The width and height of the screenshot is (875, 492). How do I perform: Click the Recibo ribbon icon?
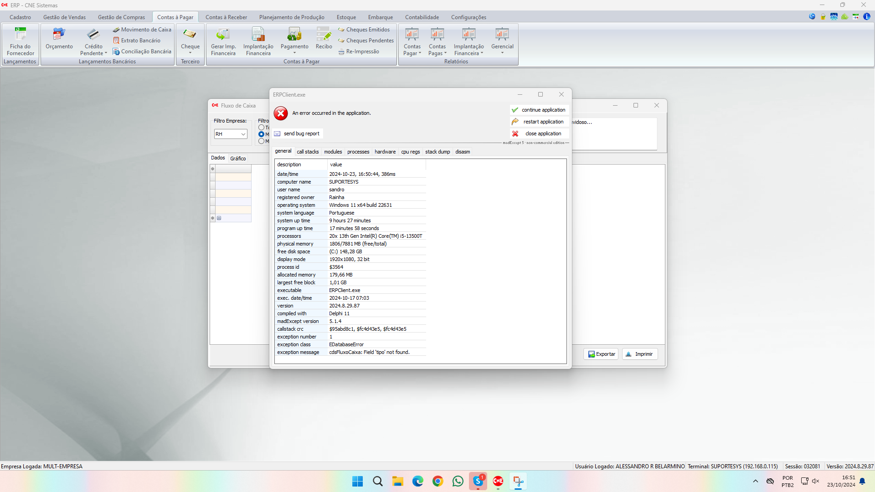(x=324, y=35)
